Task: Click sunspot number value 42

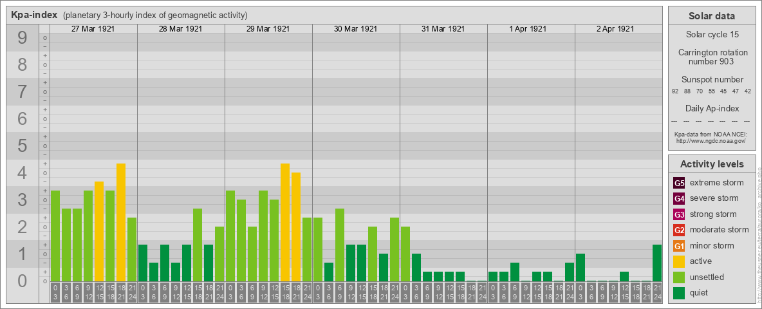Action: tap(748, 91)
